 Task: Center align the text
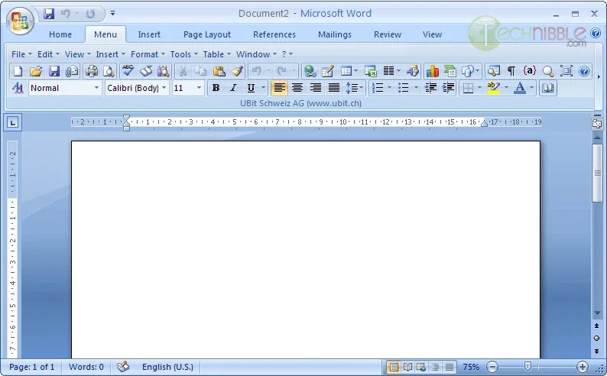[x=297, y=88]
